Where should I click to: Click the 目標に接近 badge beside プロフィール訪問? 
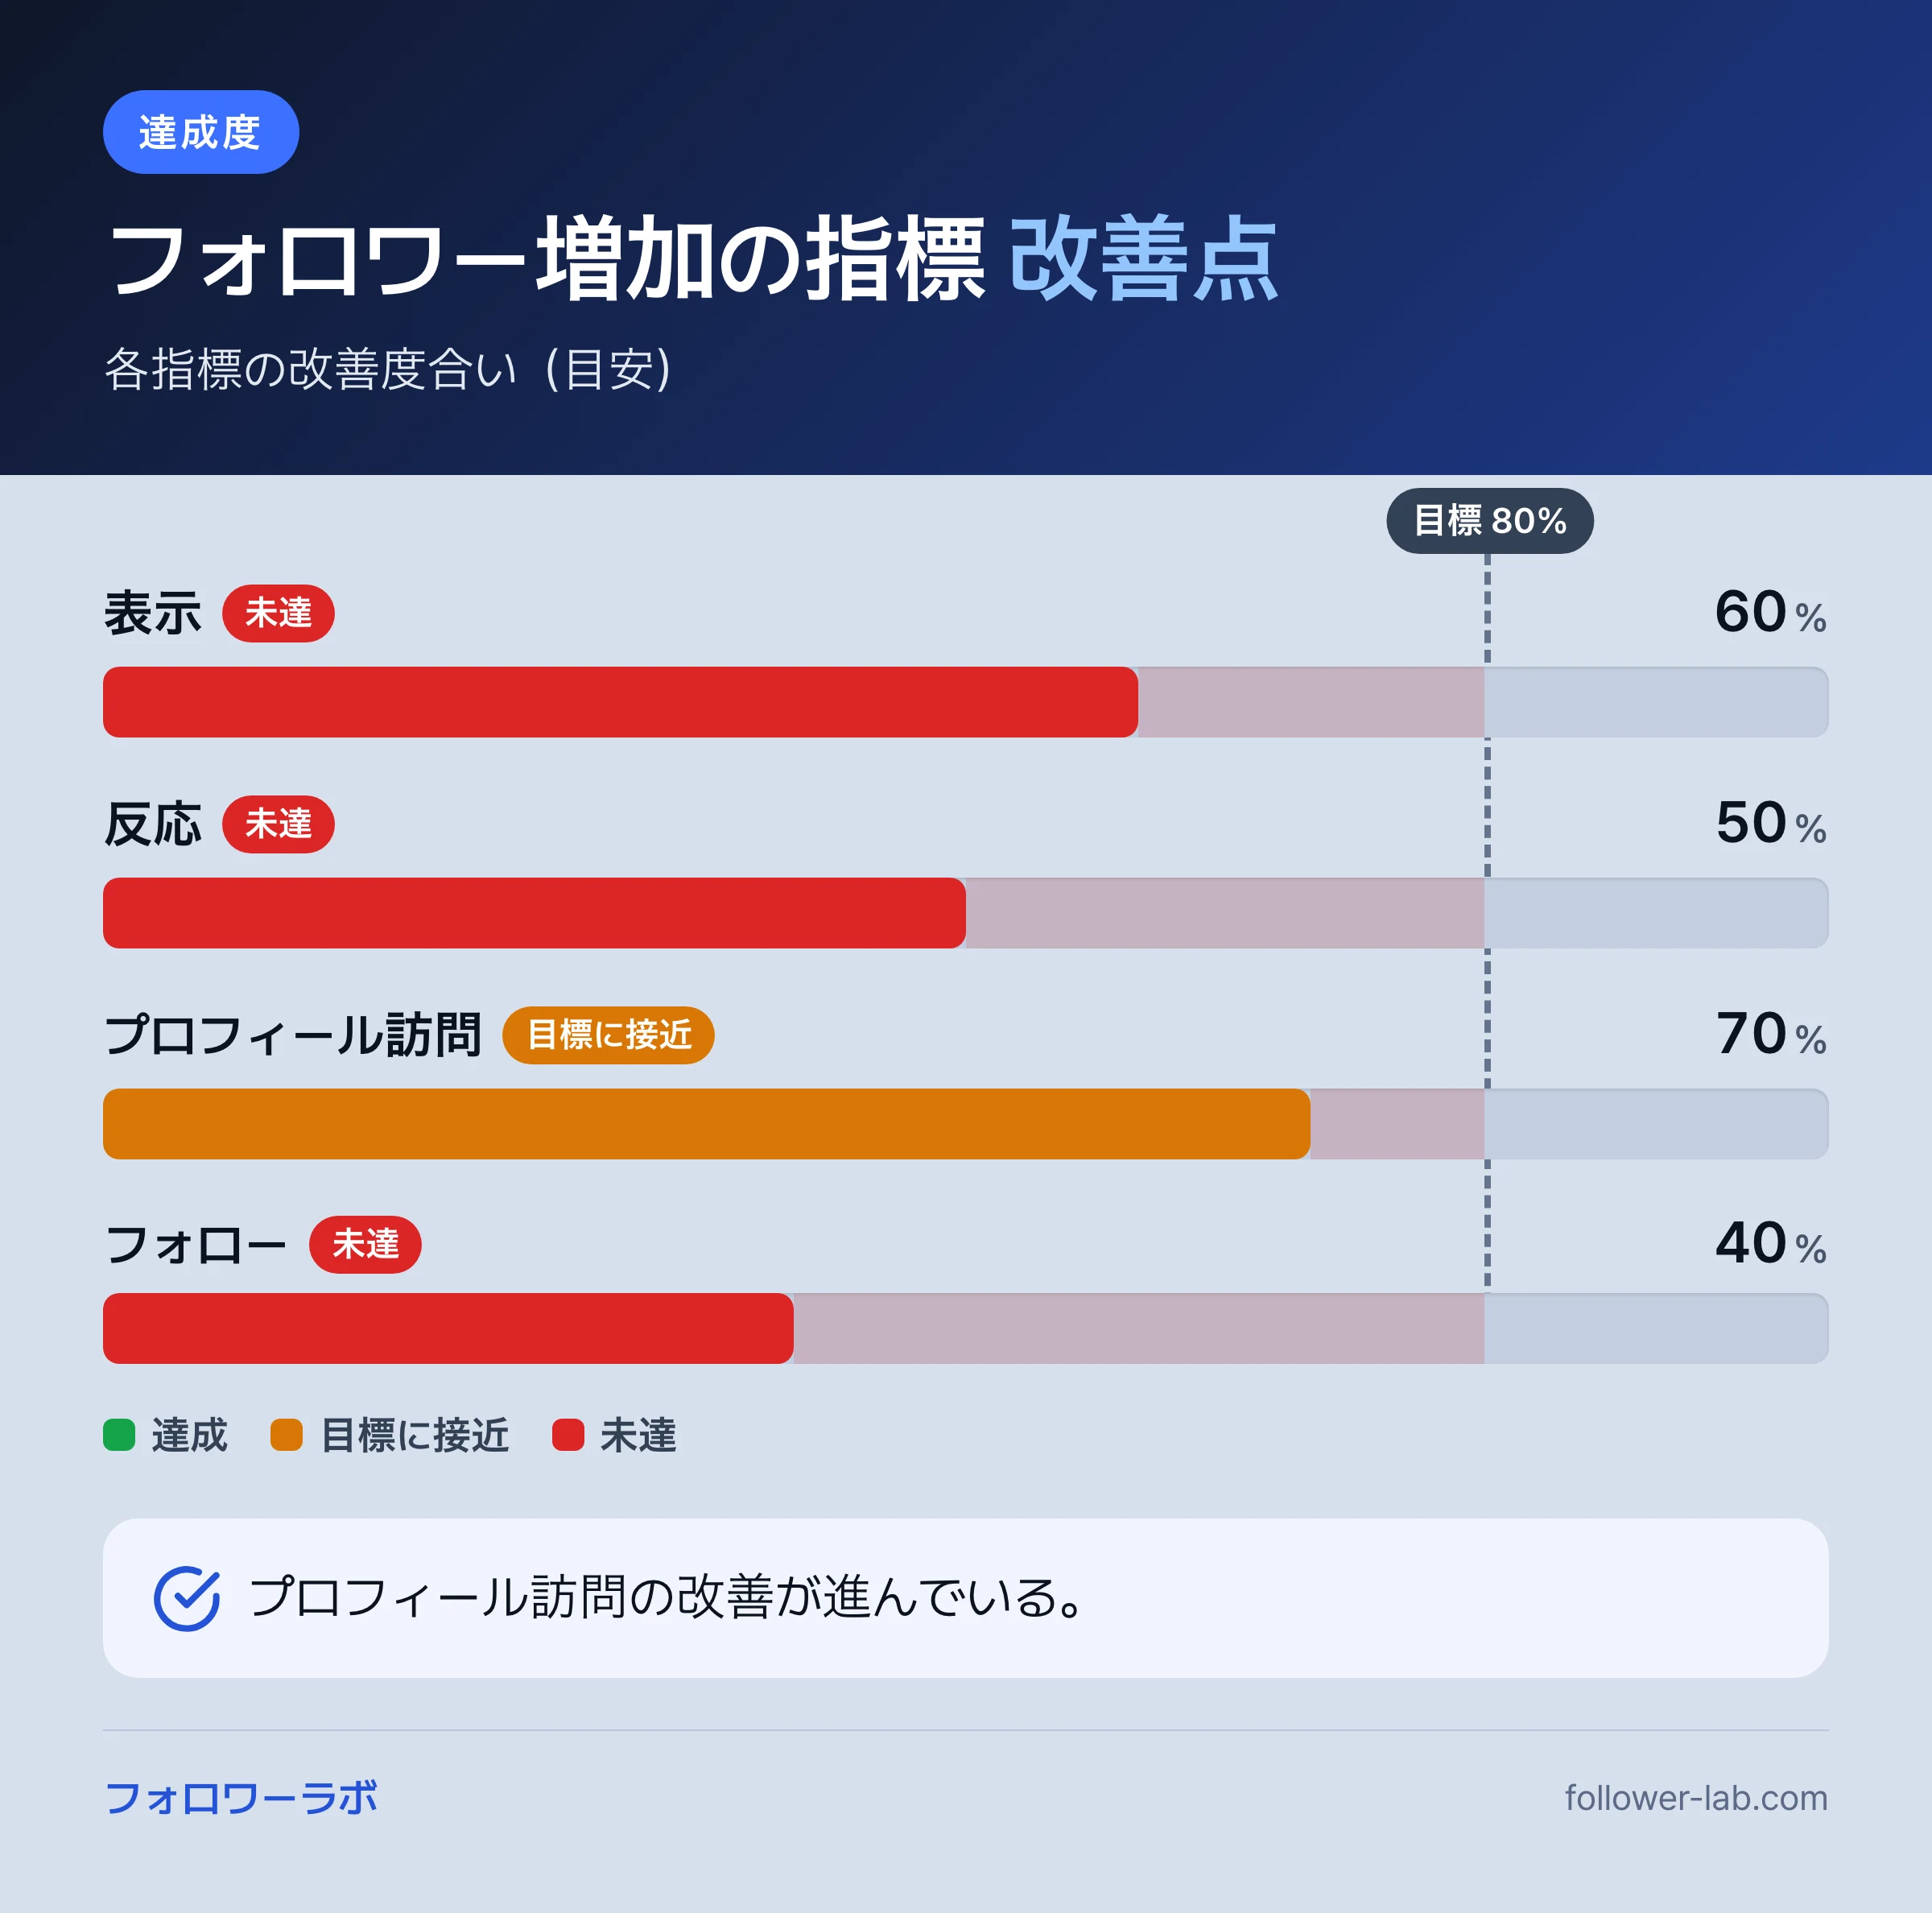point(608,1035)
